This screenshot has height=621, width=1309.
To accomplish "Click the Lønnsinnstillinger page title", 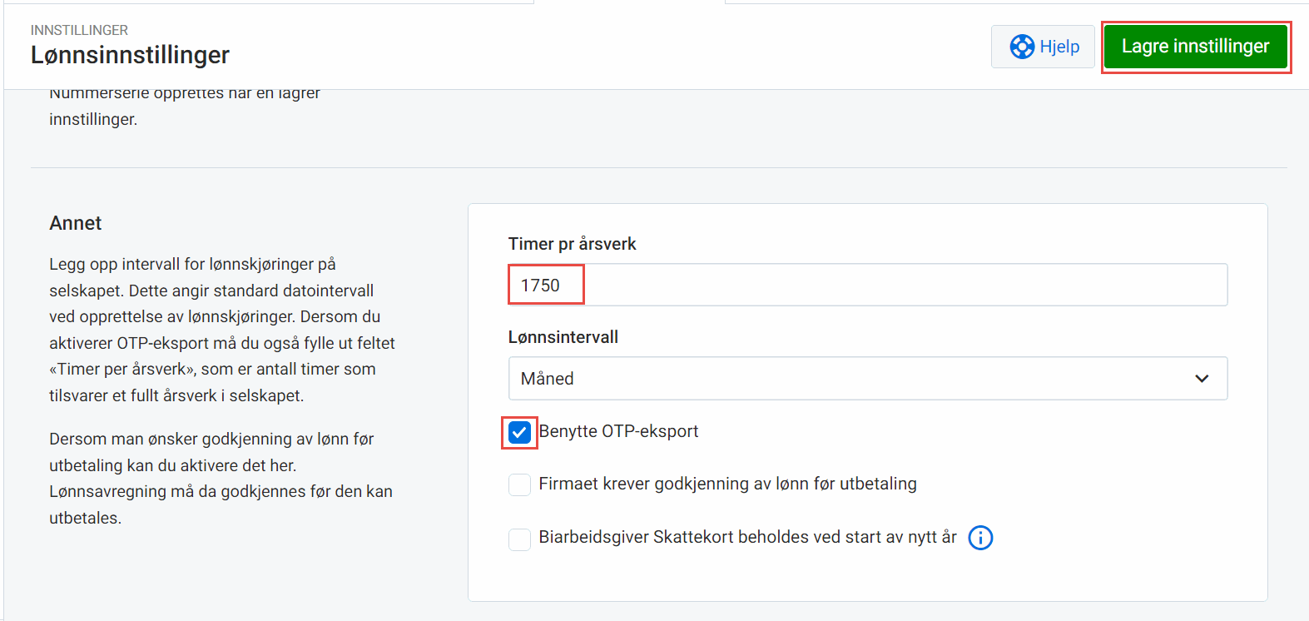I will click(130, 55).
